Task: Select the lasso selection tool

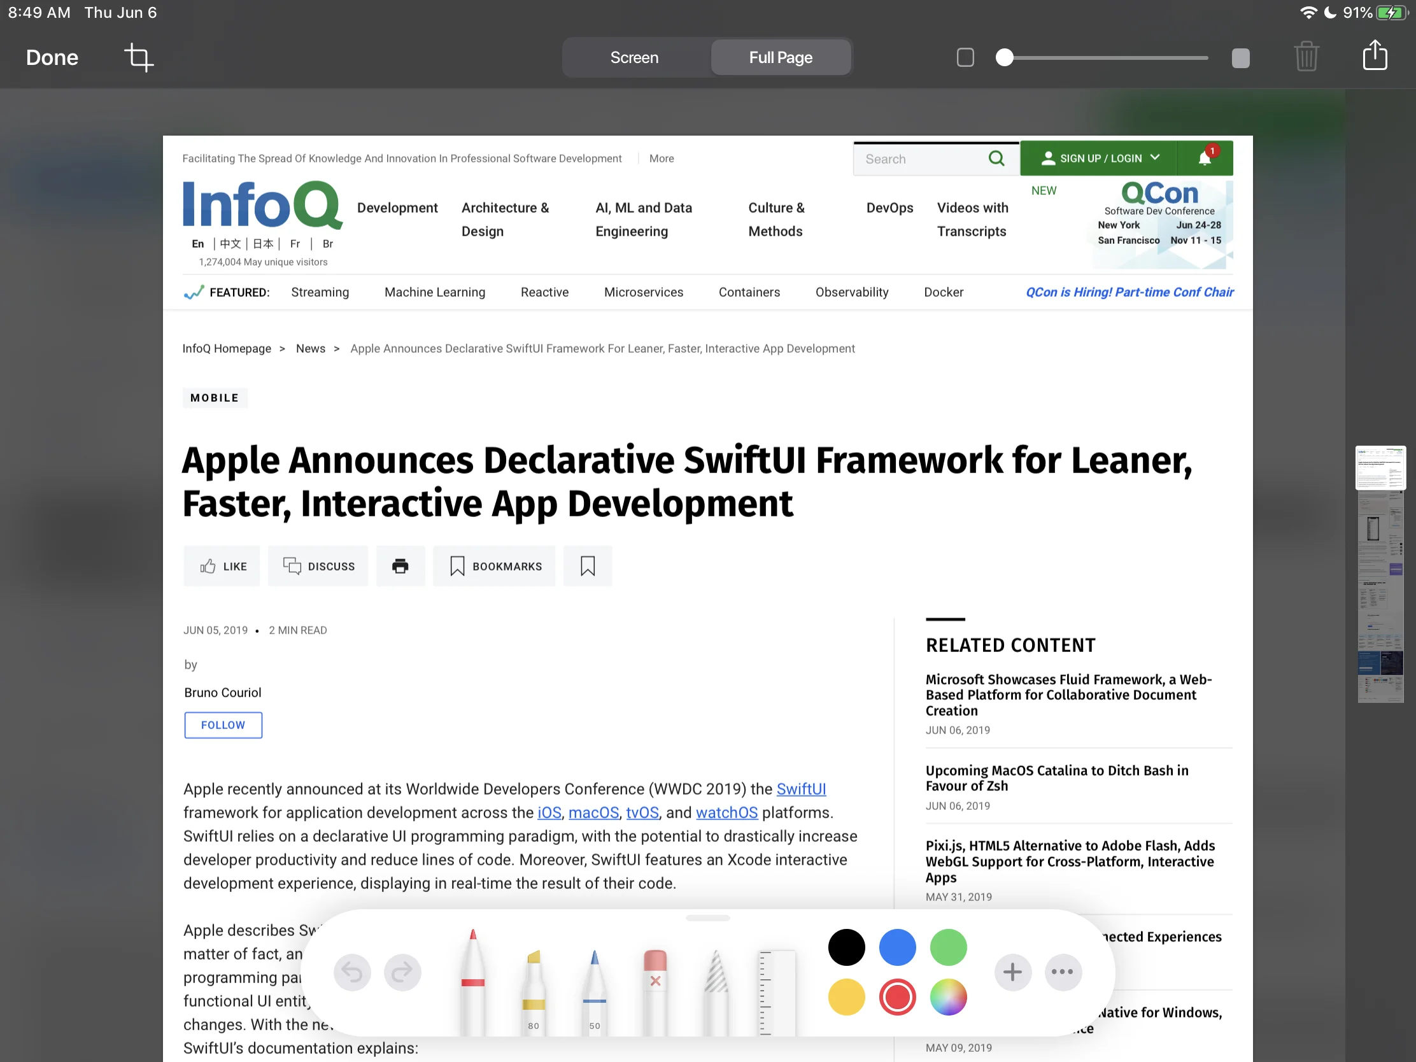Action: (716, 991)
